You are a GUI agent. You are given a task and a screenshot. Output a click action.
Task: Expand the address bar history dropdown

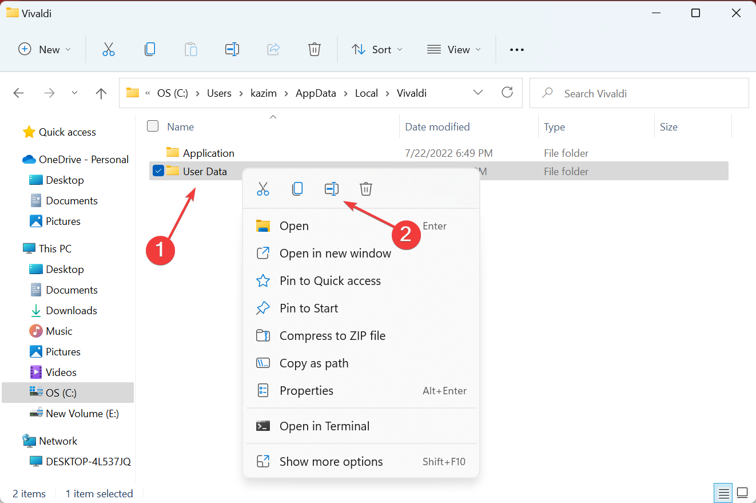click(478, 93)
